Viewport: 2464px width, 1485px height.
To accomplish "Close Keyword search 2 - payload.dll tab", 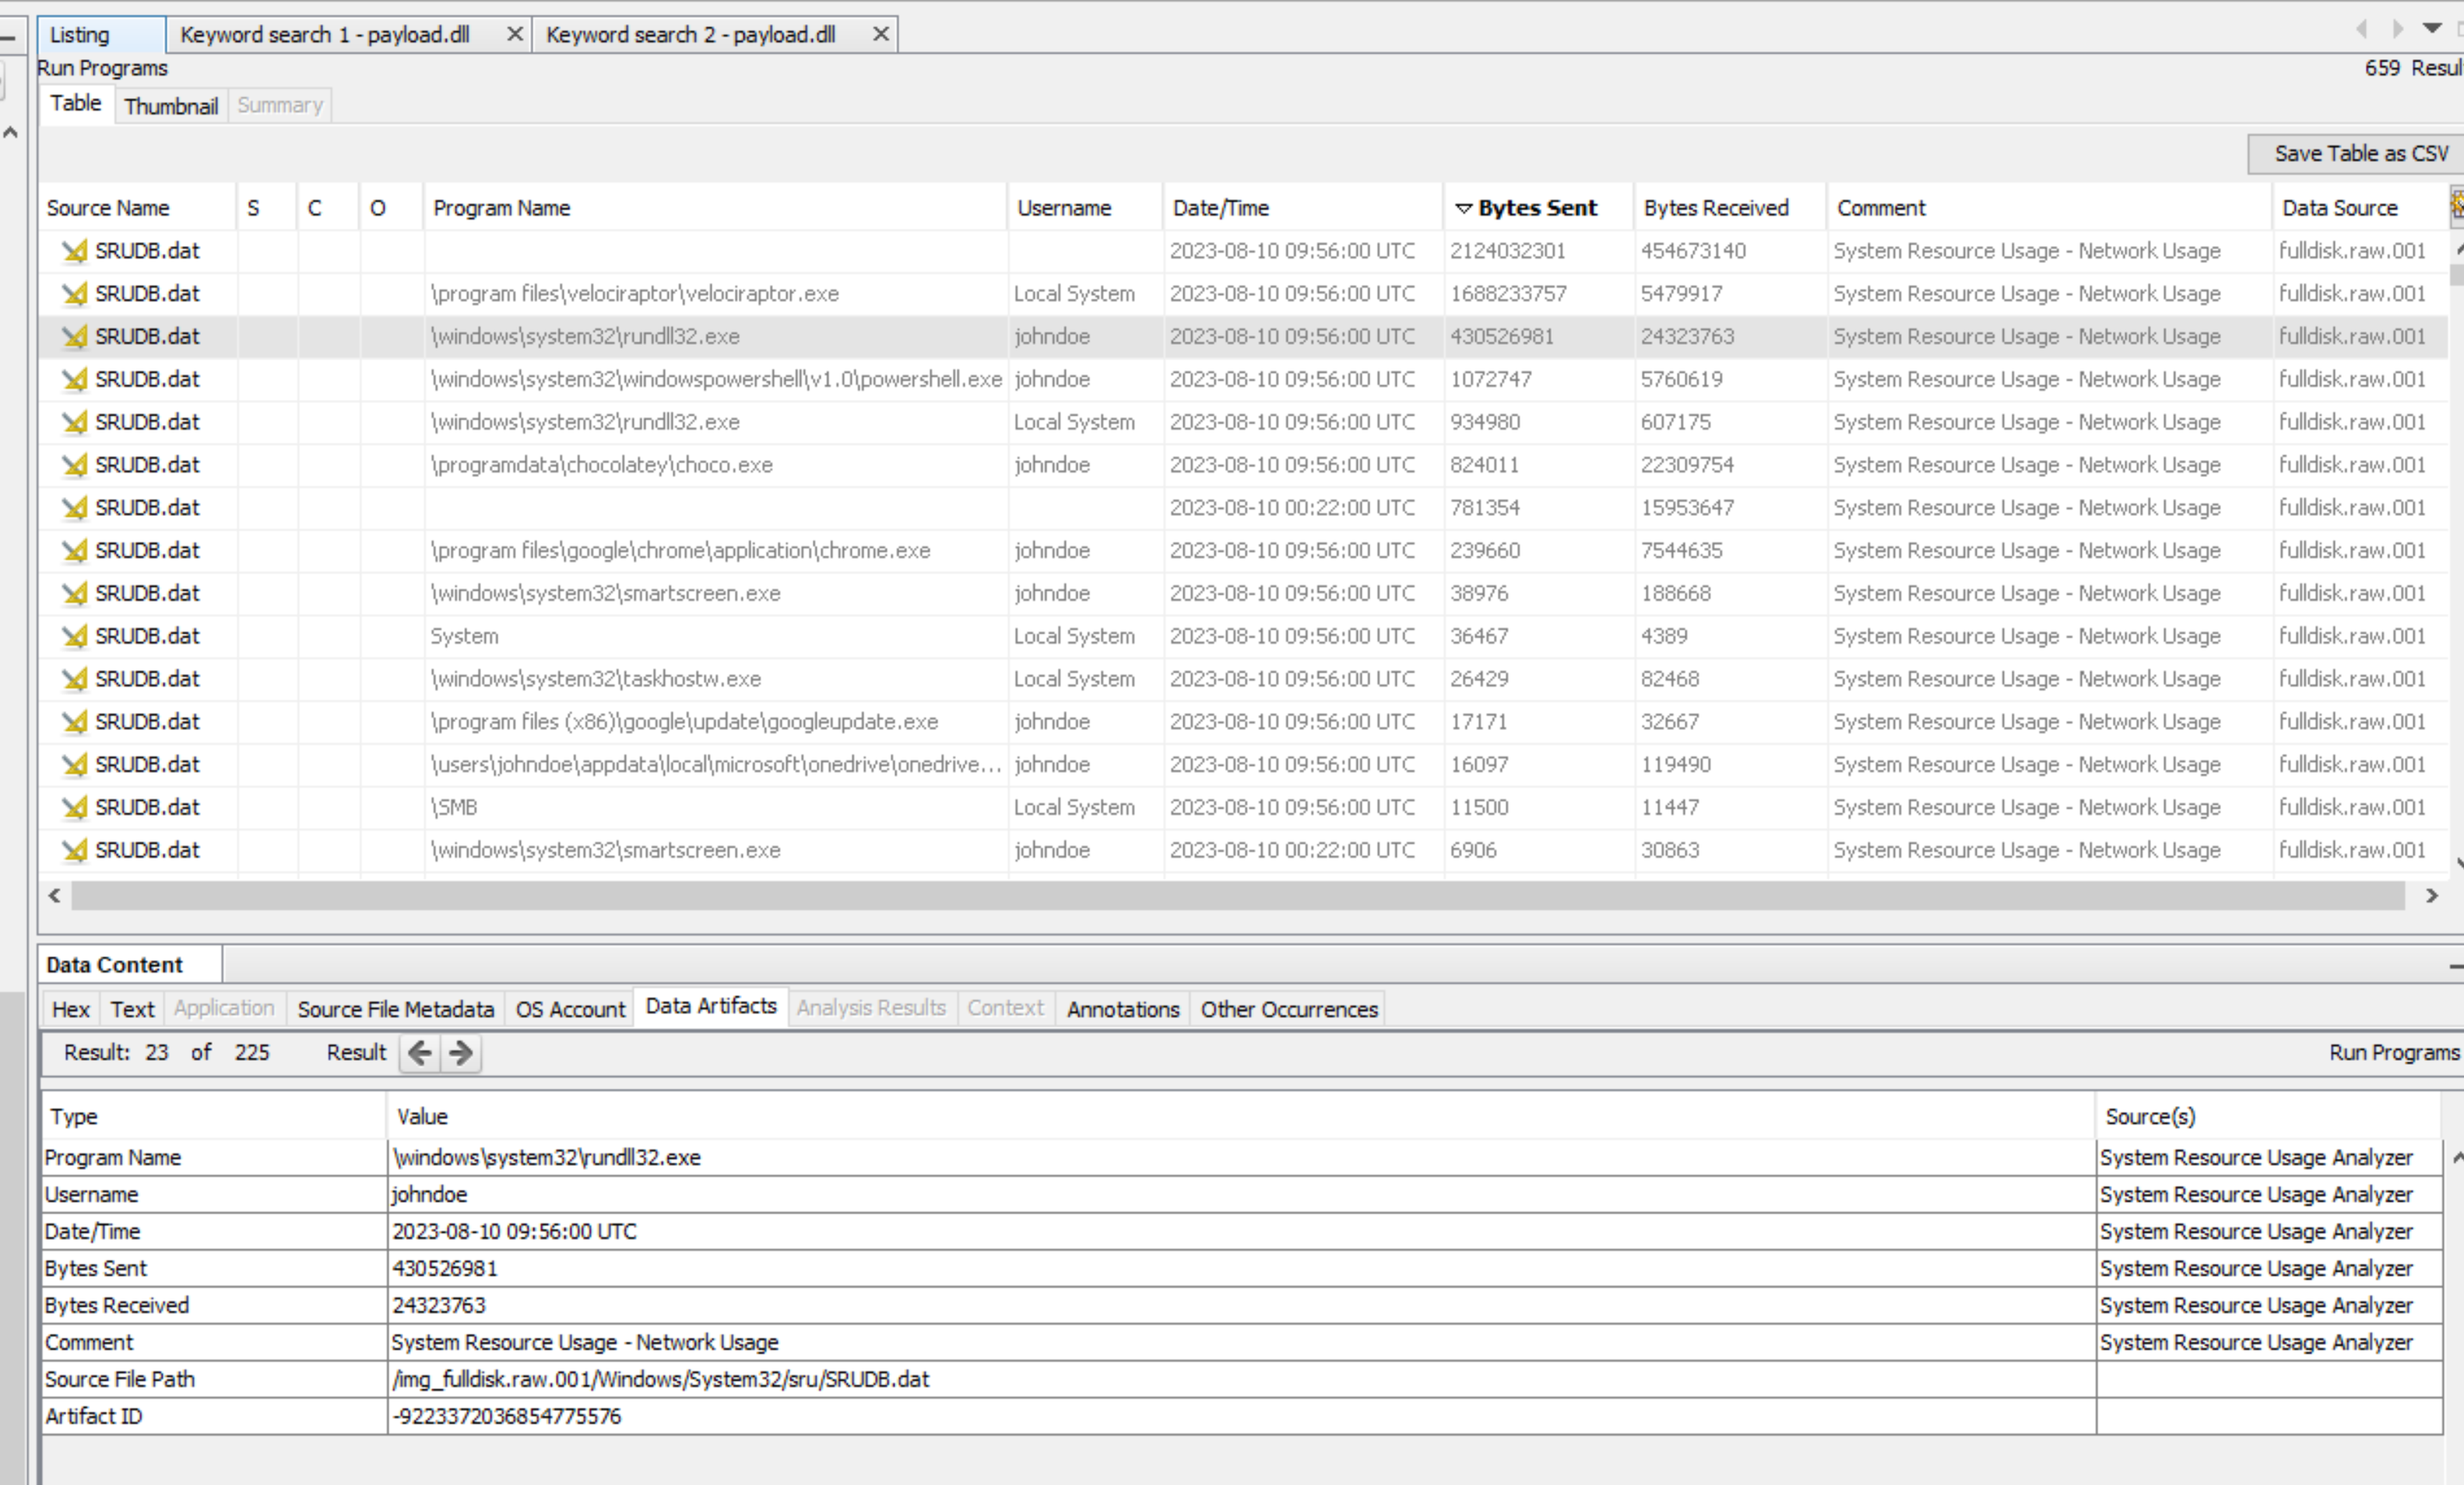I will [x=881, y=34].
